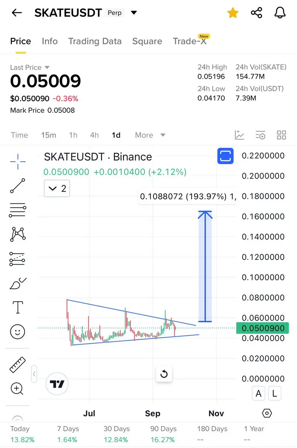Open price alert bell icon
Screen dimensions: 297x448
[280, 13]
